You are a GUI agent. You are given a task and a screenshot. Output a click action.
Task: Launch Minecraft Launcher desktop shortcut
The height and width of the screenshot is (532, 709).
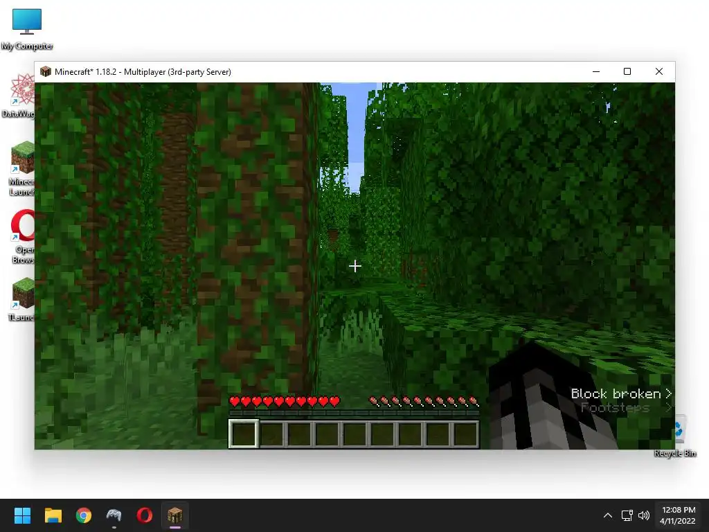click(x=21, y=168)
